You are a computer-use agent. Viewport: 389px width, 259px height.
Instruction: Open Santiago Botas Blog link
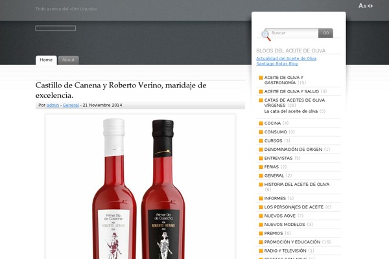pyautogui.click(x=277, y=63)
